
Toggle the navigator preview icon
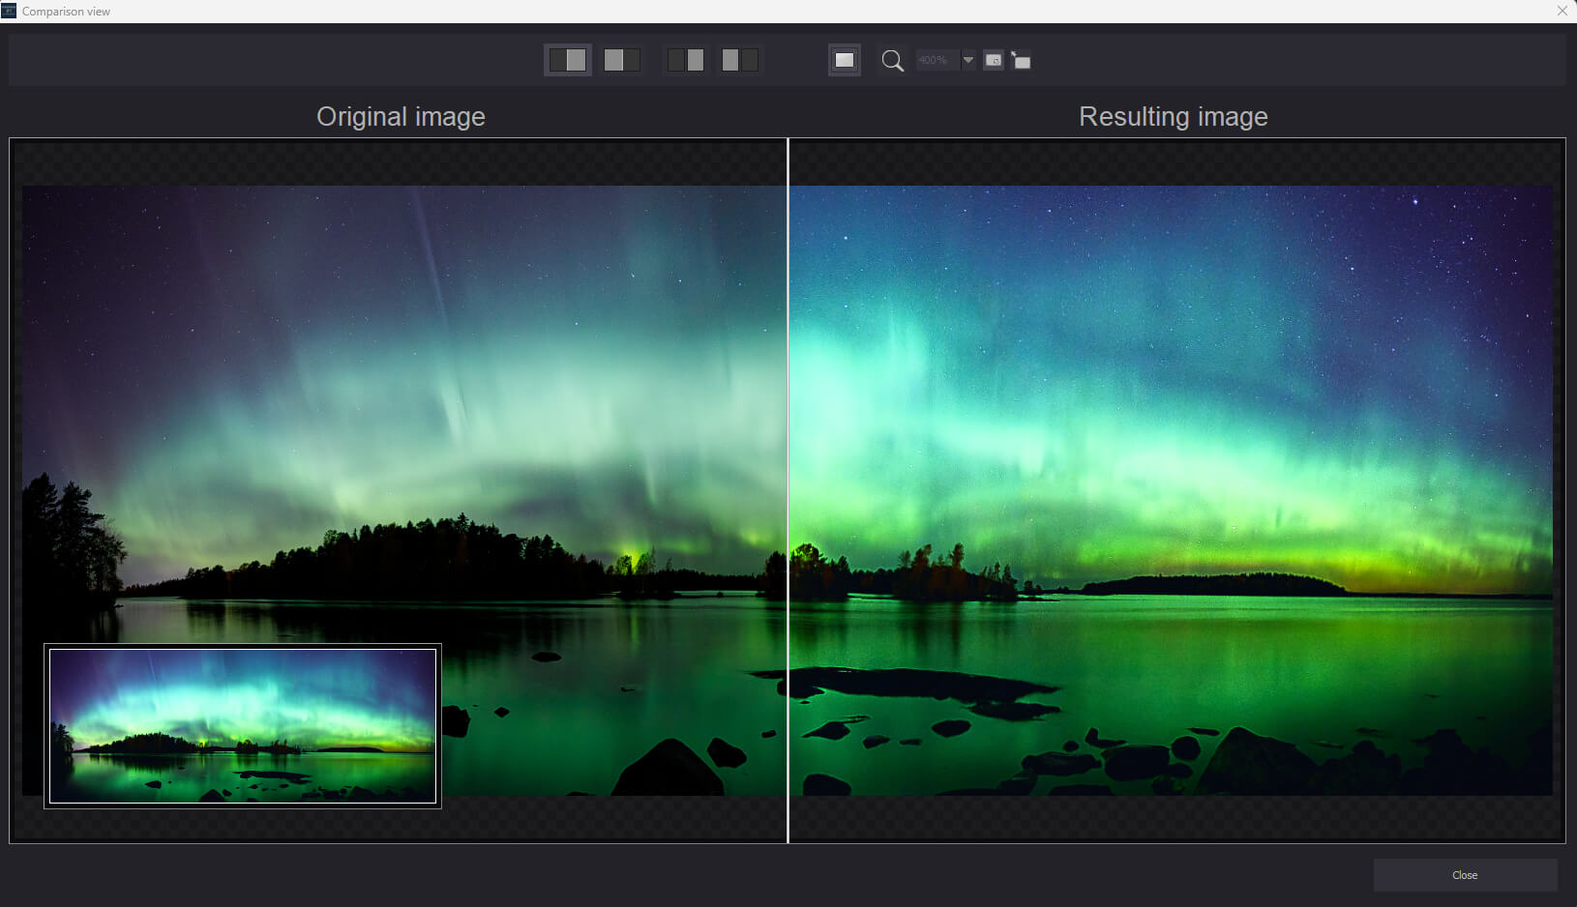point(994,60)
